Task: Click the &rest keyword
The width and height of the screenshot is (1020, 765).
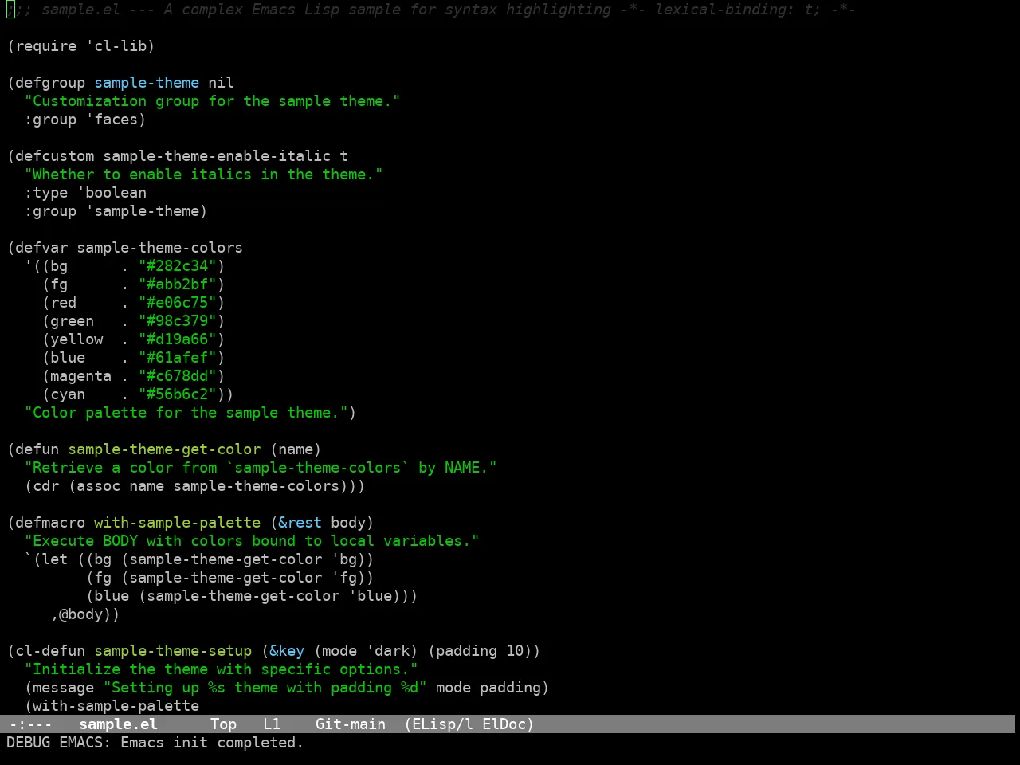Action: [300, 523]
